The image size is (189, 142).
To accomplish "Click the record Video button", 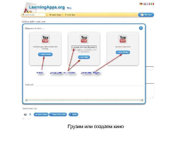I will point(123,52).
